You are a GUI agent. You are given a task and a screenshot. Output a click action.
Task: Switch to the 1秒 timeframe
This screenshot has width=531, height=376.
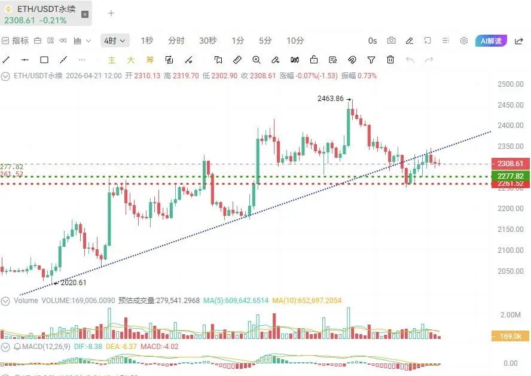[x=147, y=41]
